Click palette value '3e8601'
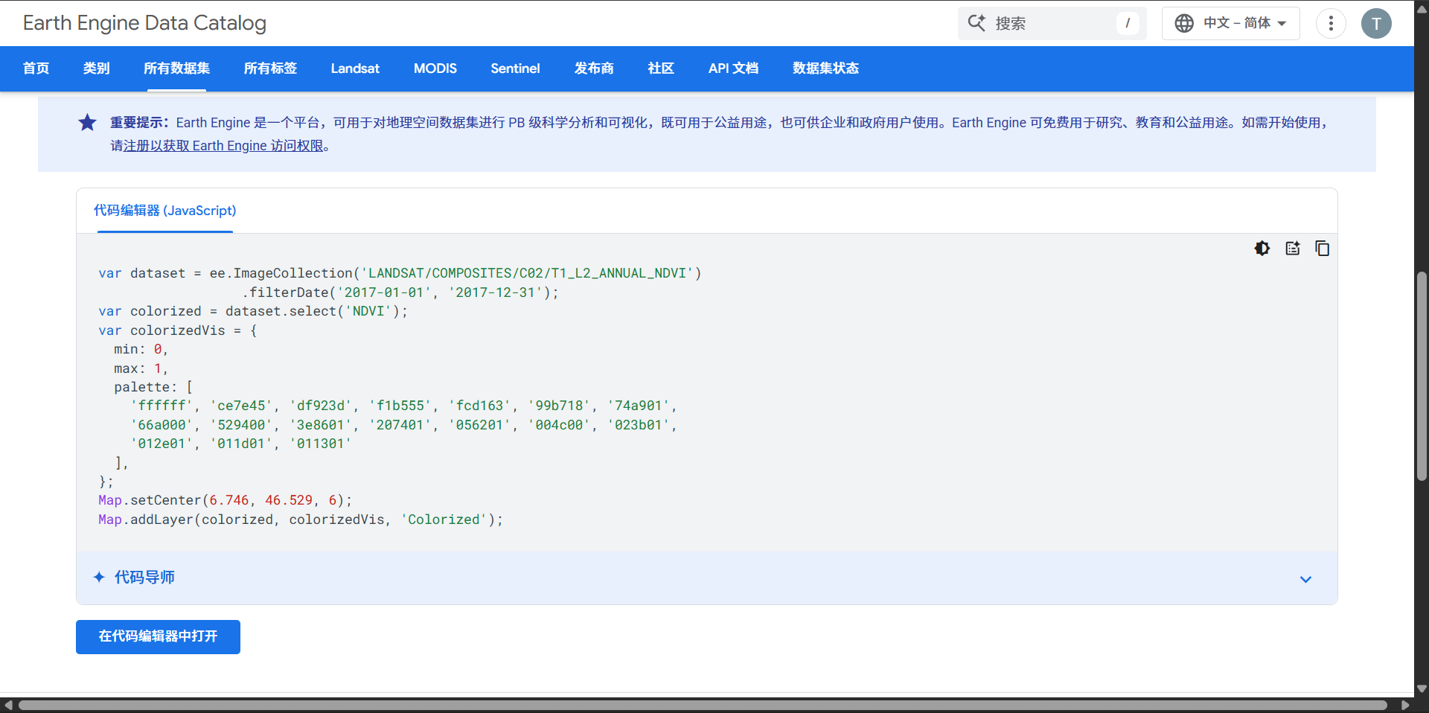1429x713 pixels. (321, 425)
